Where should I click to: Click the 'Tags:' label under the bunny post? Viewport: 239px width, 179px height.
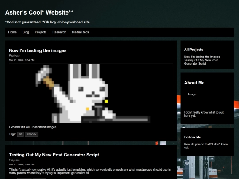point(12,134)
